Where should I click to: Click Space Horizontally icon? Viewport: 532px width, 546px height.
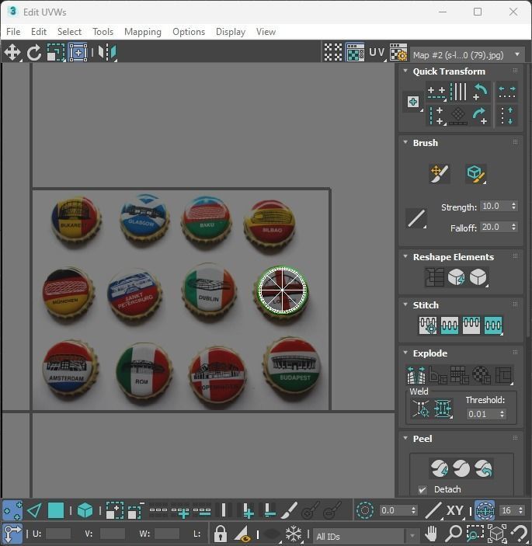(x=507, y=92)
